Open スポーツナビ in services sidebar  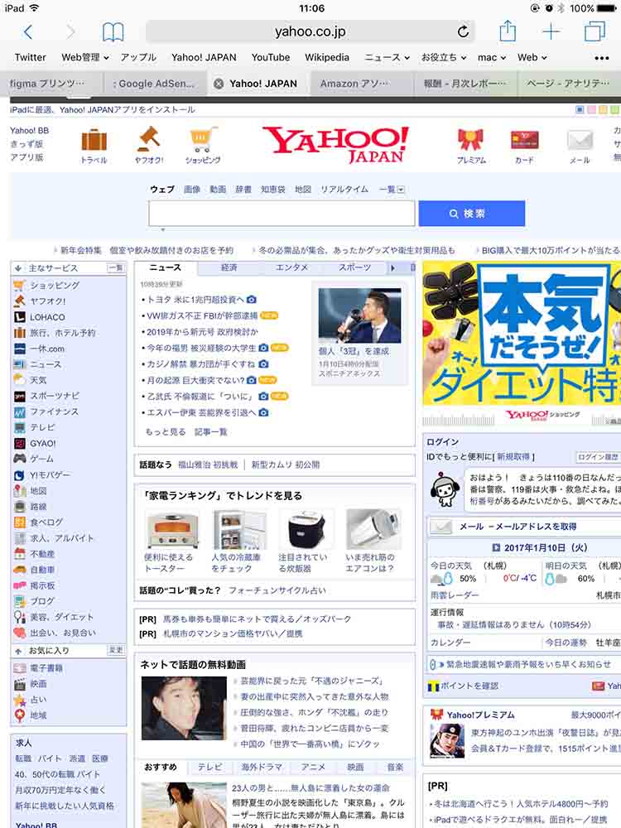[x=55, y=395]
